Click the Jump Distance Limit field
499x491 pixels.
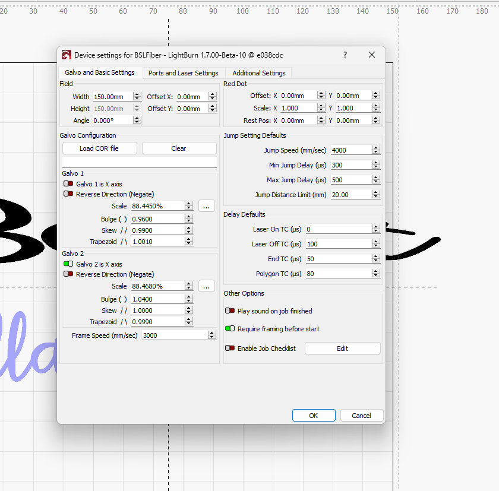[x=351, y=195]
